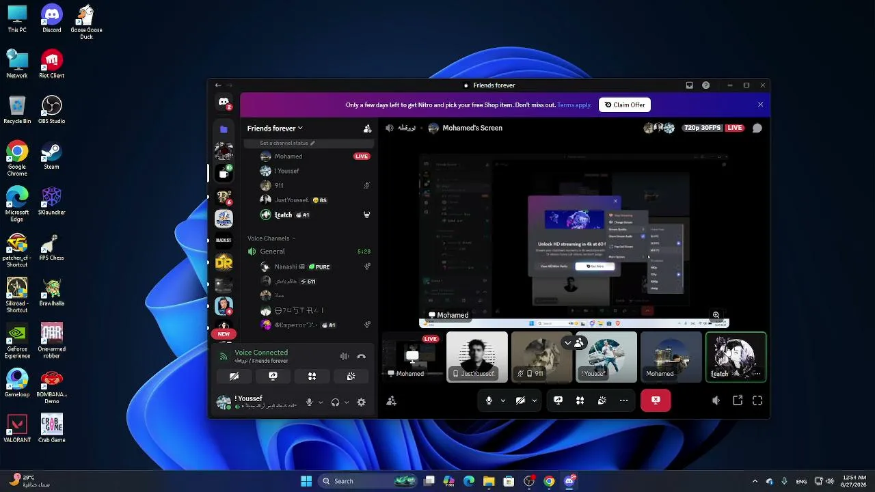875x492 pixels.
Task: Select JustYoussef's participant thumbnail
Action: pyautogui.click(x=477, y=357)
